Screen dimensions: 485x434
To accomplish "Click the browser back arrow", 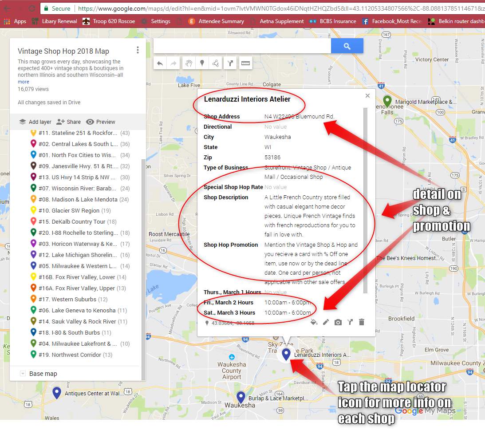I will [x=7, y=8].
